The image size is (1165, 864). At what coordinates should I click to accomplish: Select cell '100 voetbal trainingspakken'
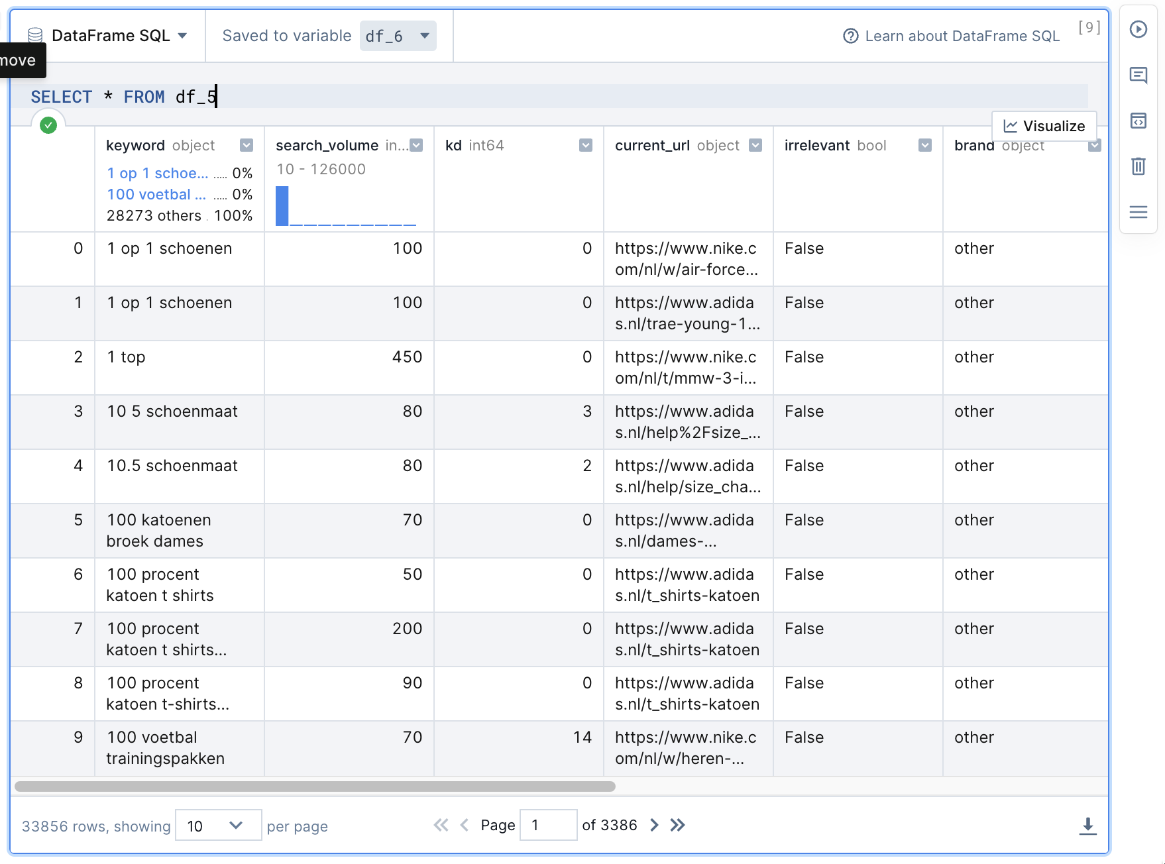[180, 748]
